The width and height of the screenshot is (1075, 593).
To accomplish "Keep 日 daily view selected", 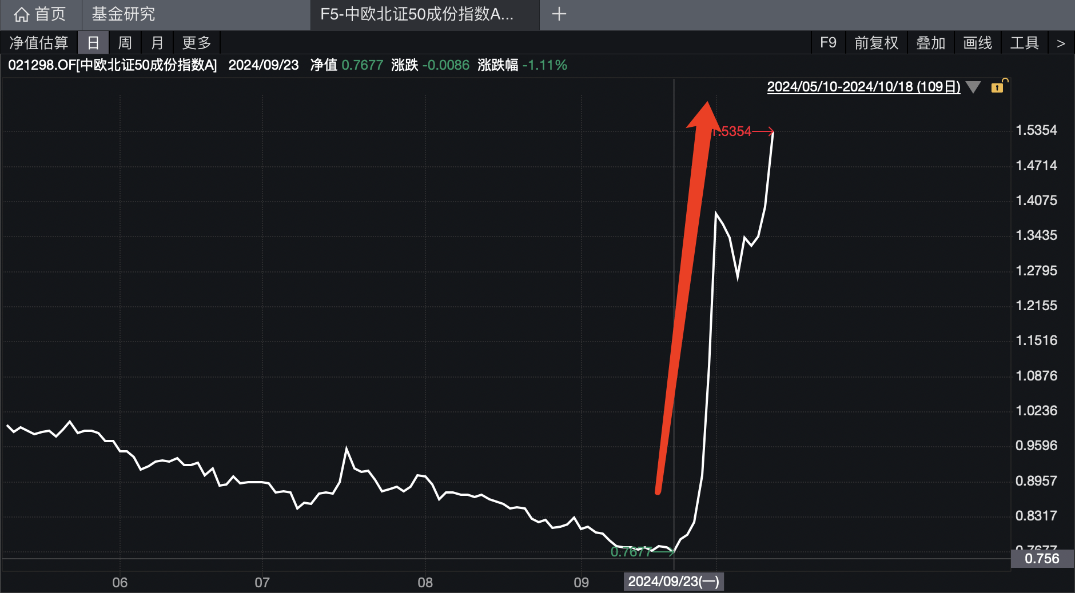I will pos(93,42).
